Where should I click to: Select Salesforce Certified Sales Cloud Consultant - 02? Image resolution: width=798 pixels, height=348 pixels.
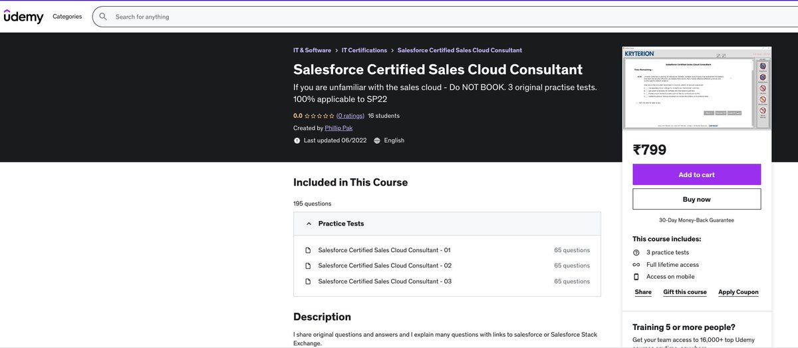tap(385, 265)
